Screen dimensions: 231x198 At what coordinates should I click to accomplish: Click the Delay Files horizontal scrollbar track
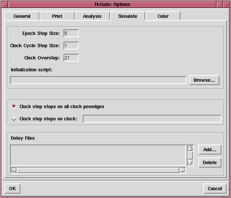(98, 170)
